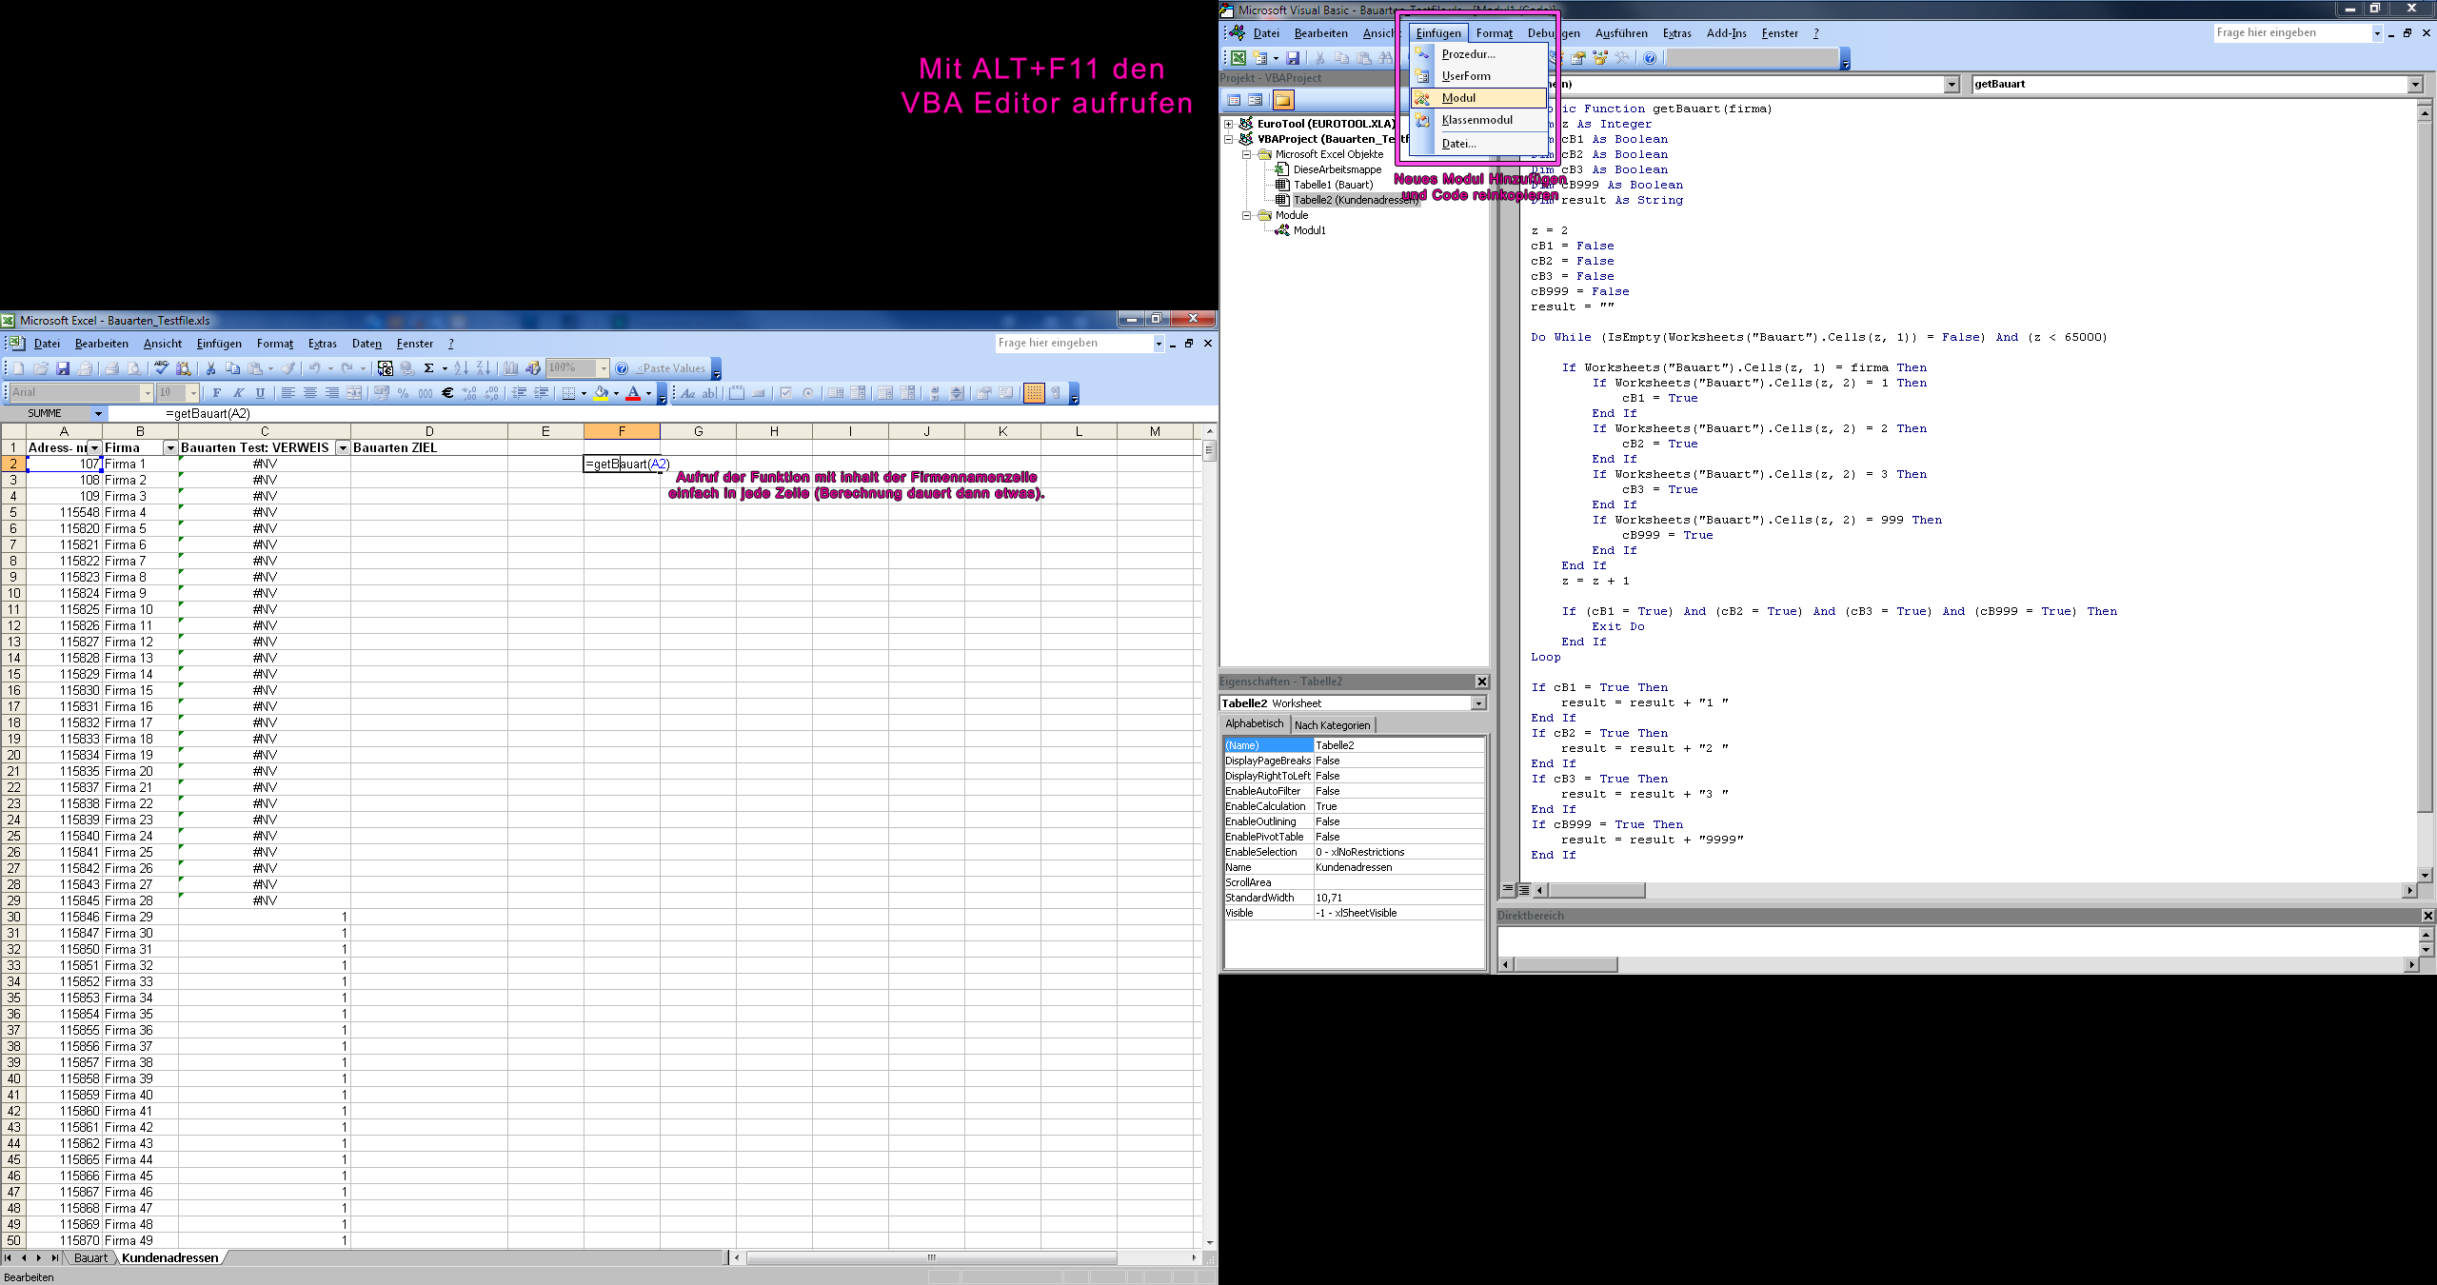Click the fill color yellow swatch button
Image resolution: width=2437 pixels, height=1285 pixels.
coord(601,393)
